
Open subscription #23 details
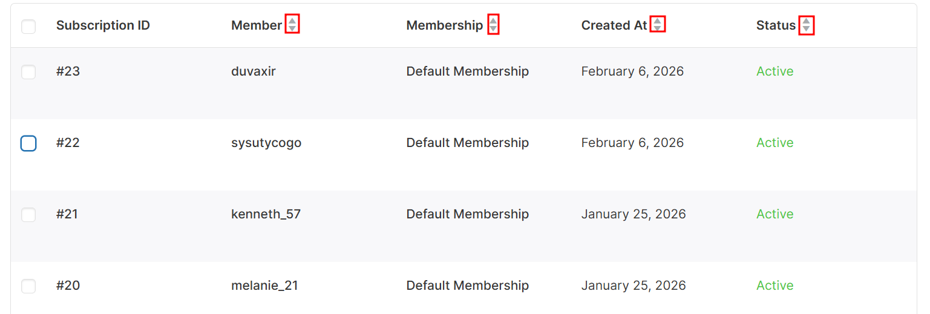click(68, 71)
